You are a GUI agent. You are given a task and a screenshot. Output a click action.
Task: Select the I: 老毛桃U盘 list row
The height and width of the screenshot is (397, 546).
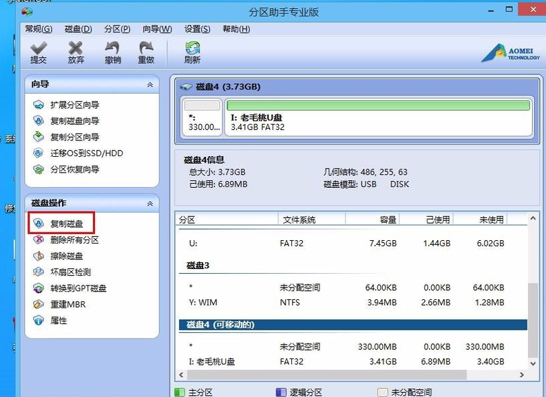tap(353, 361)
